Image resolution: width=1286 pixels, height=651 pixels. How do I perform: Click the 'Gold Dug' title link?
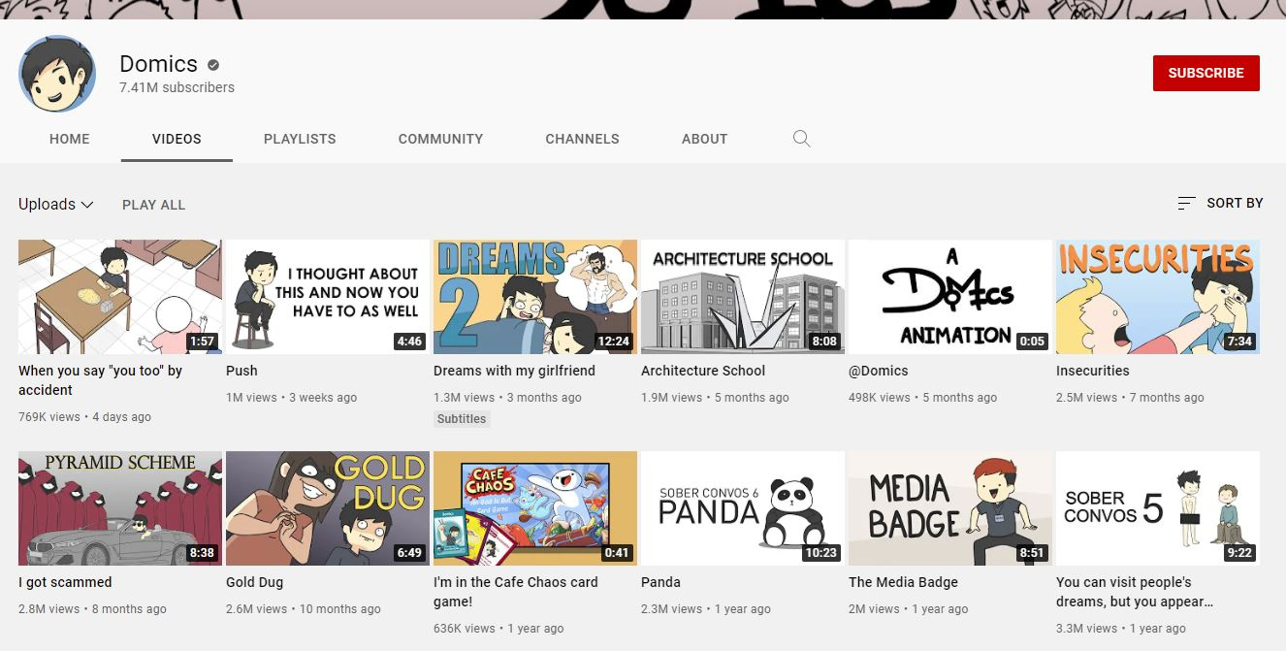[254, 582]
